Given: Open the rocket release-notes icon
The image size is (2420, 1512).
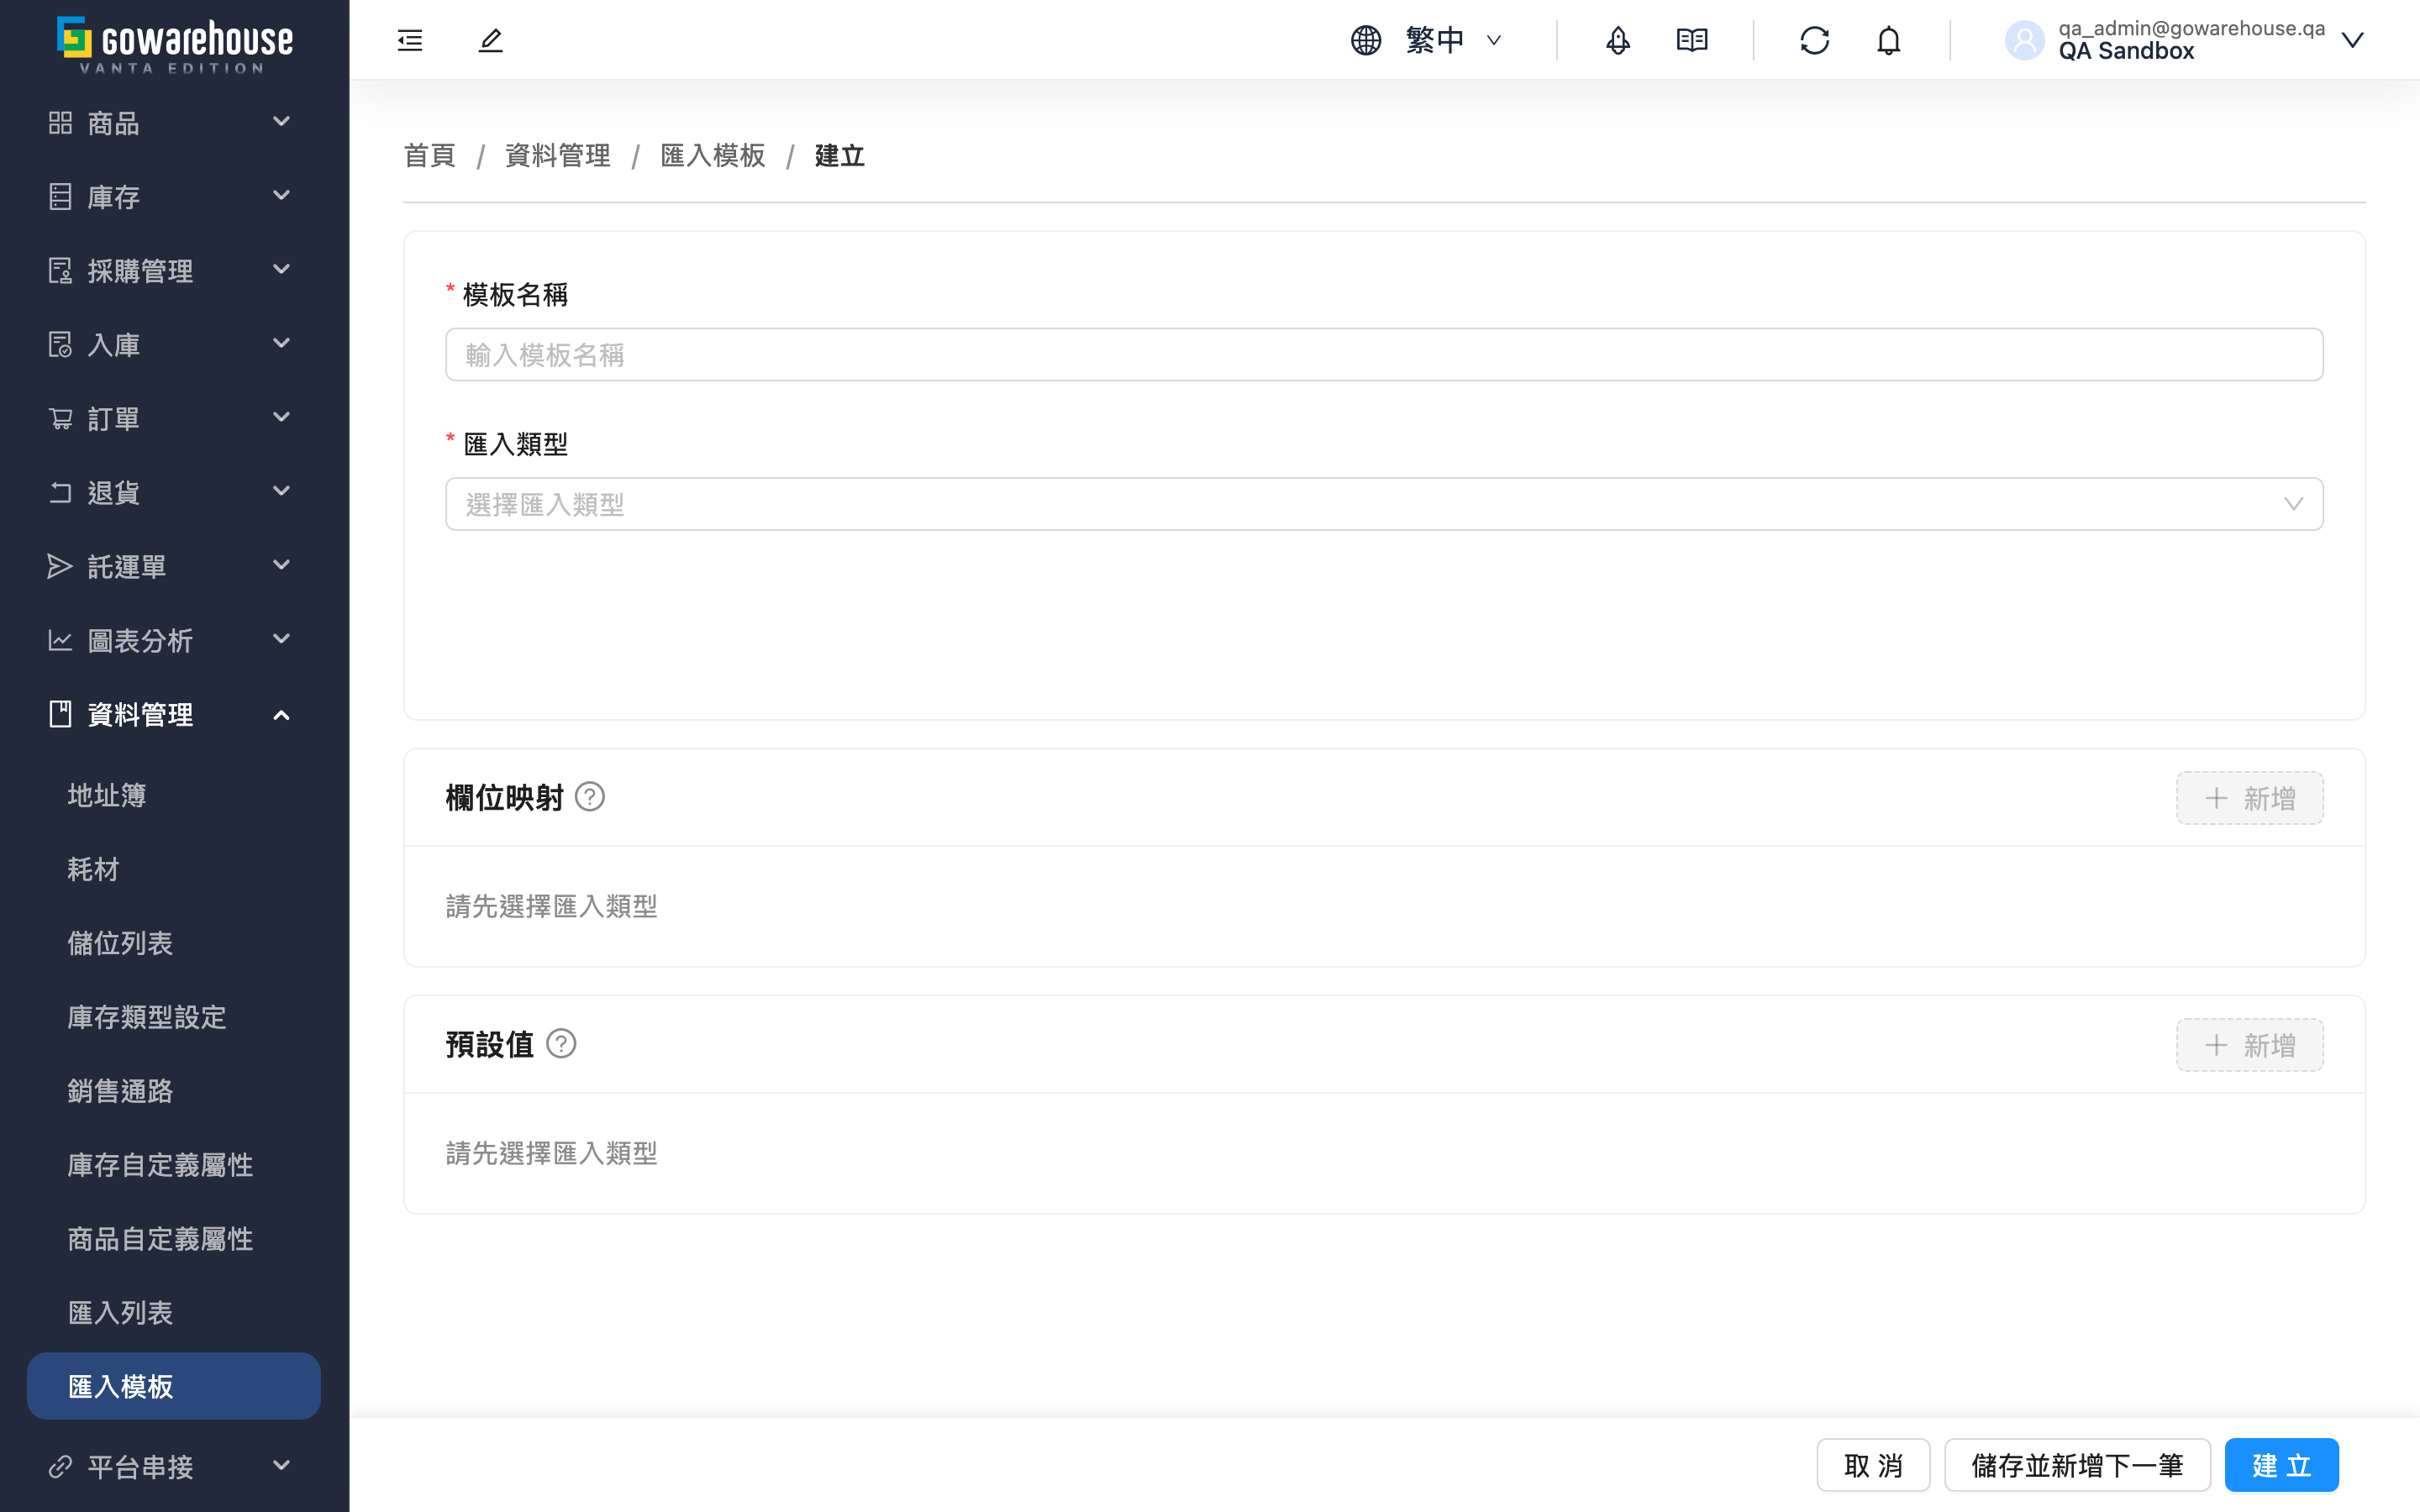Looking at the screenshot, I should click(x=1618, y=40).
